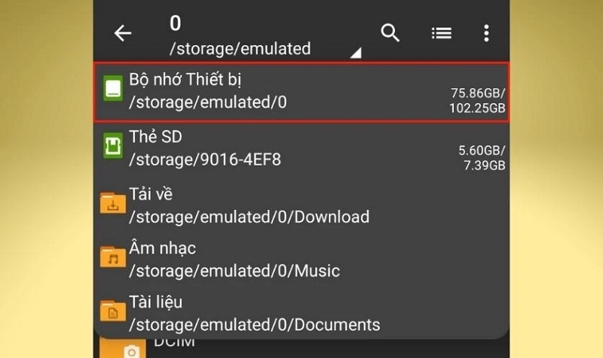
Task: Select Thẻ SD storage entry
Action: tap(301, 148)
